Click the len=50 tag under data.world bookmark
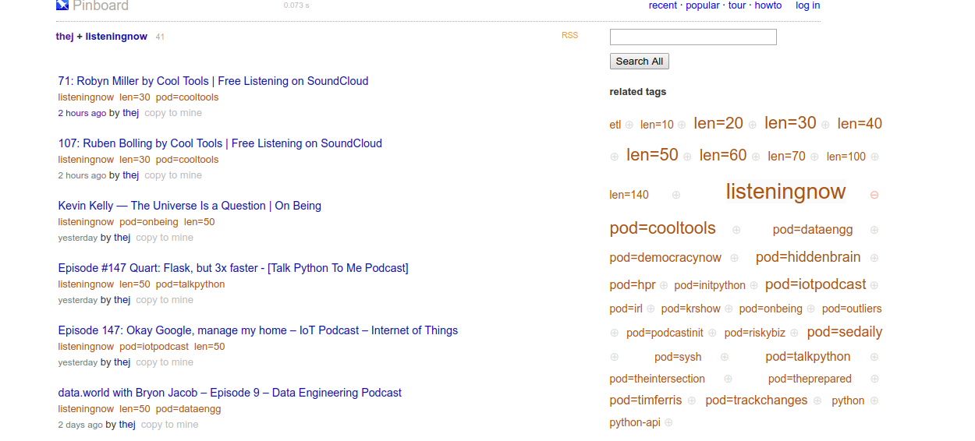 (x=134, y=409)
